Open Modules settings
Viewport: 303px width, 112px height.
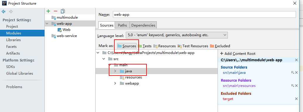(22, 33)
